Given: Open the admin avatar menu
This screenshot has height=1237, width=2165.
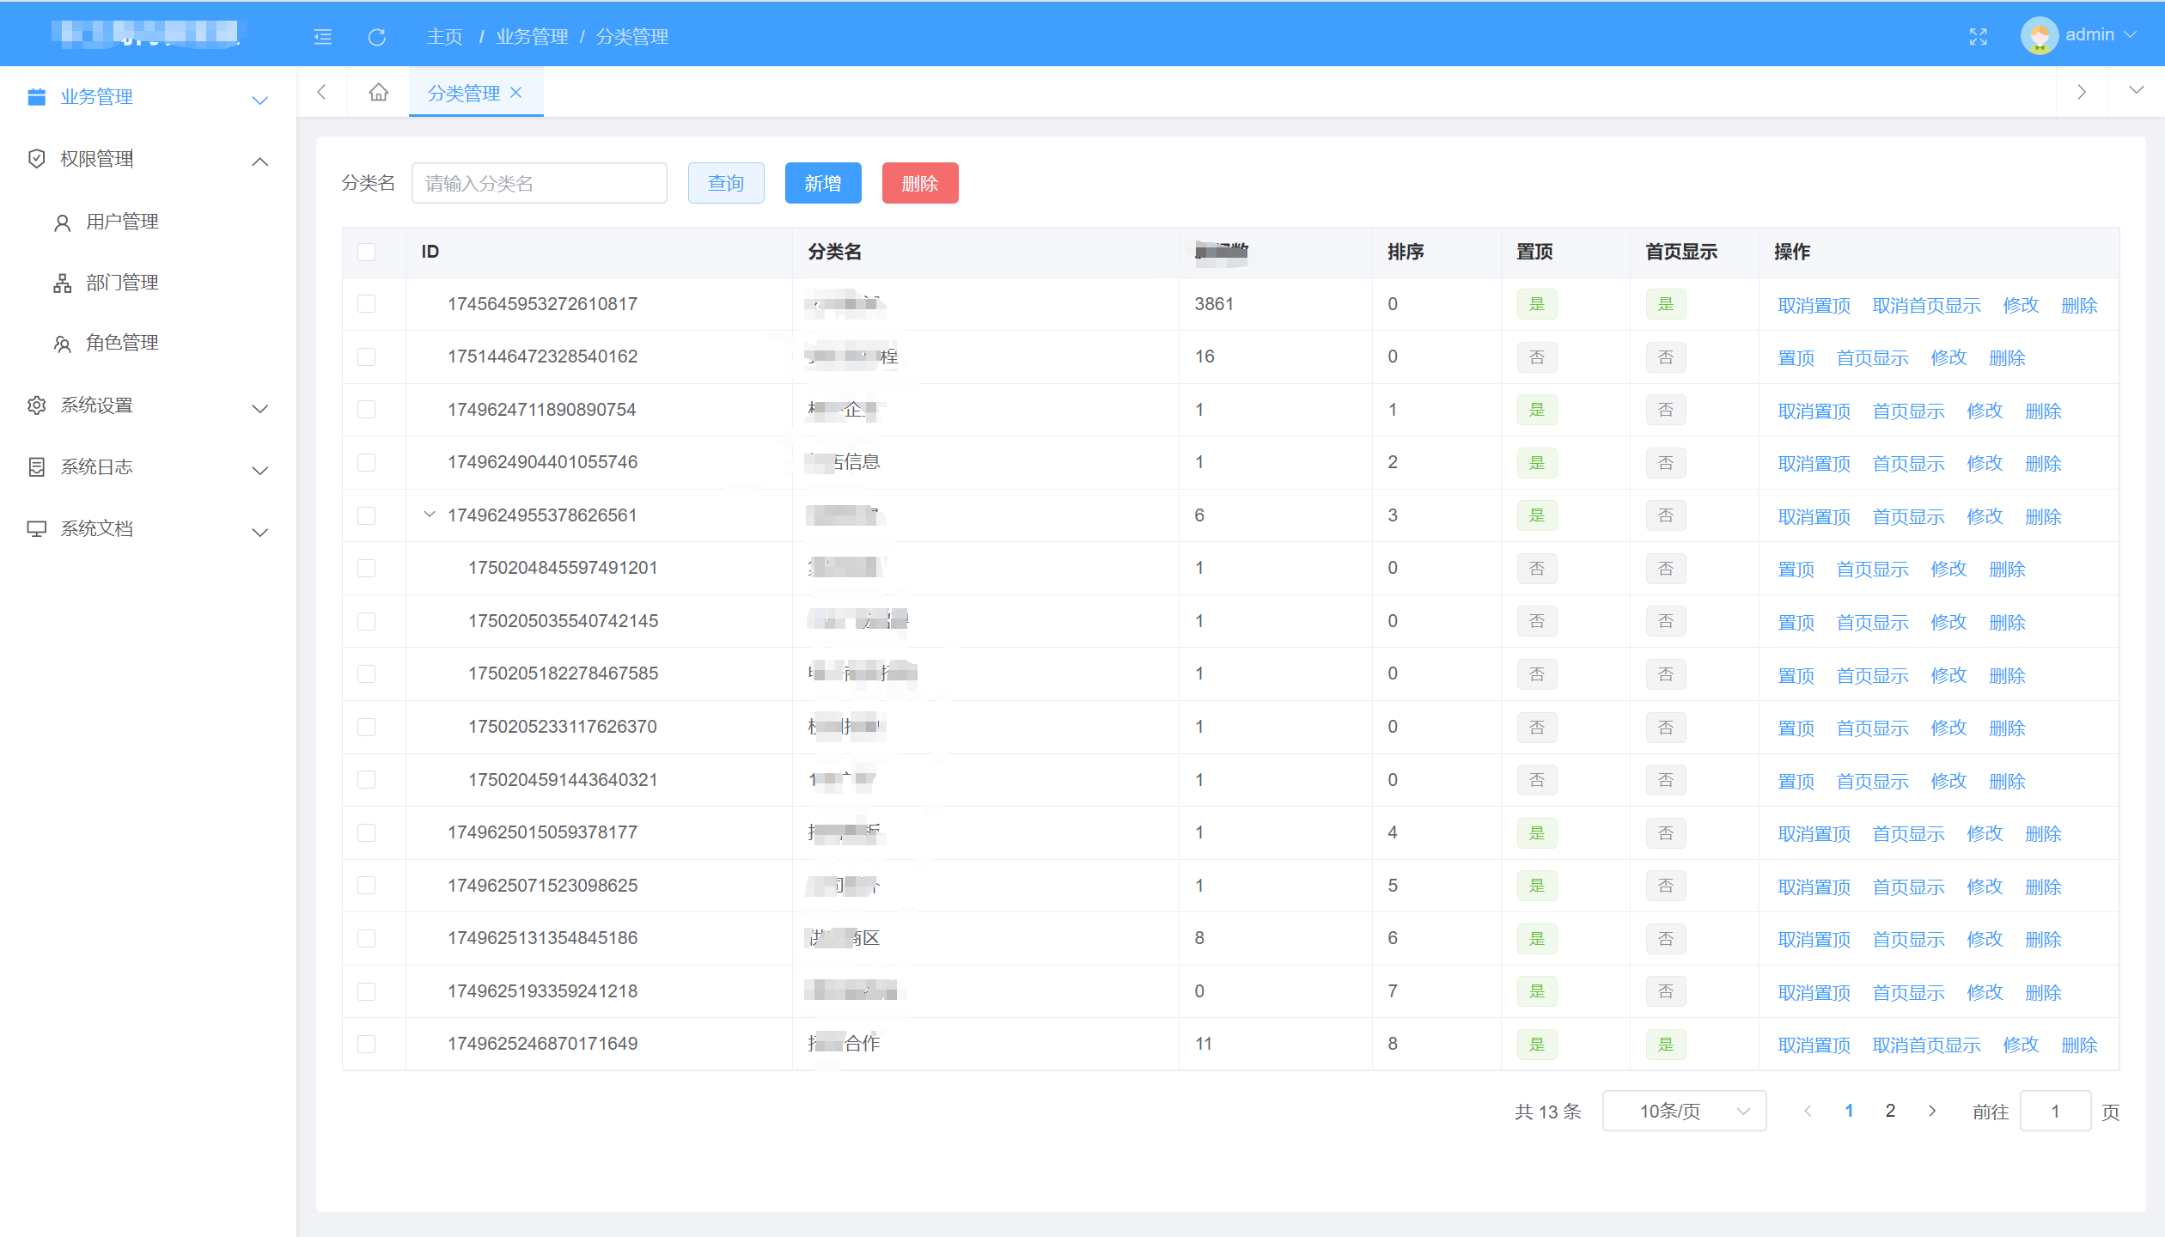Looking at the screenshot, I should tap(2039, 36).
